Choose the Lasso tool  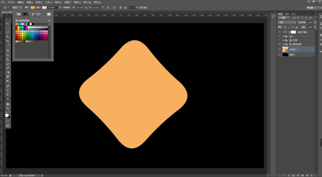pyautogui.click(x=8, y=32)
